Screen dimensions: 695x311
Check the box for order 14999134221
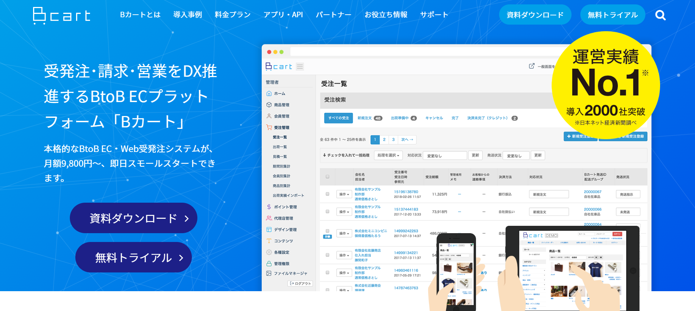pos(327,255)
